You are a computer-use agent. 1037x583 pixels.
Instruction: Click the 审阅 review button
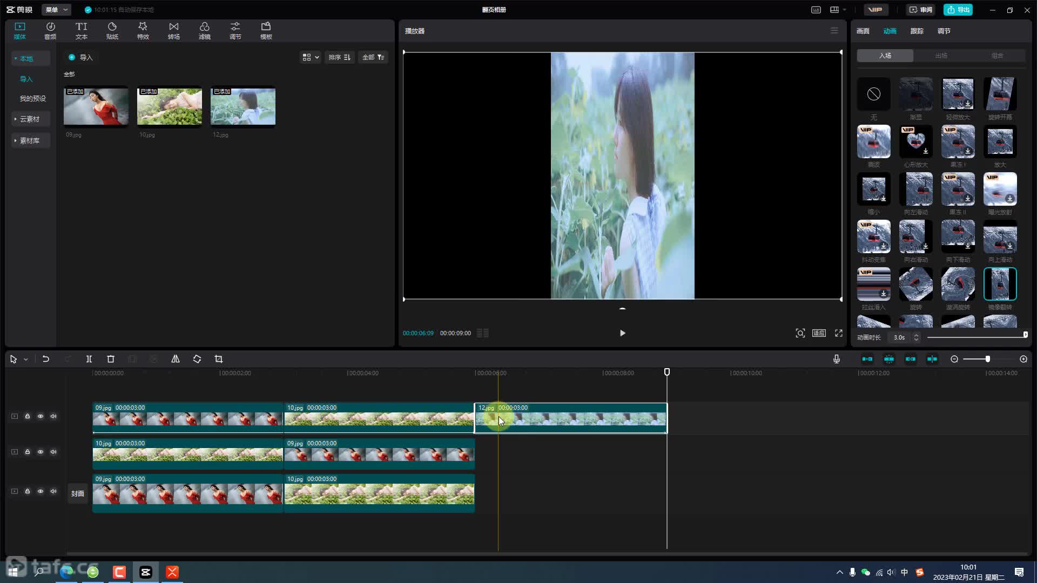920,10
